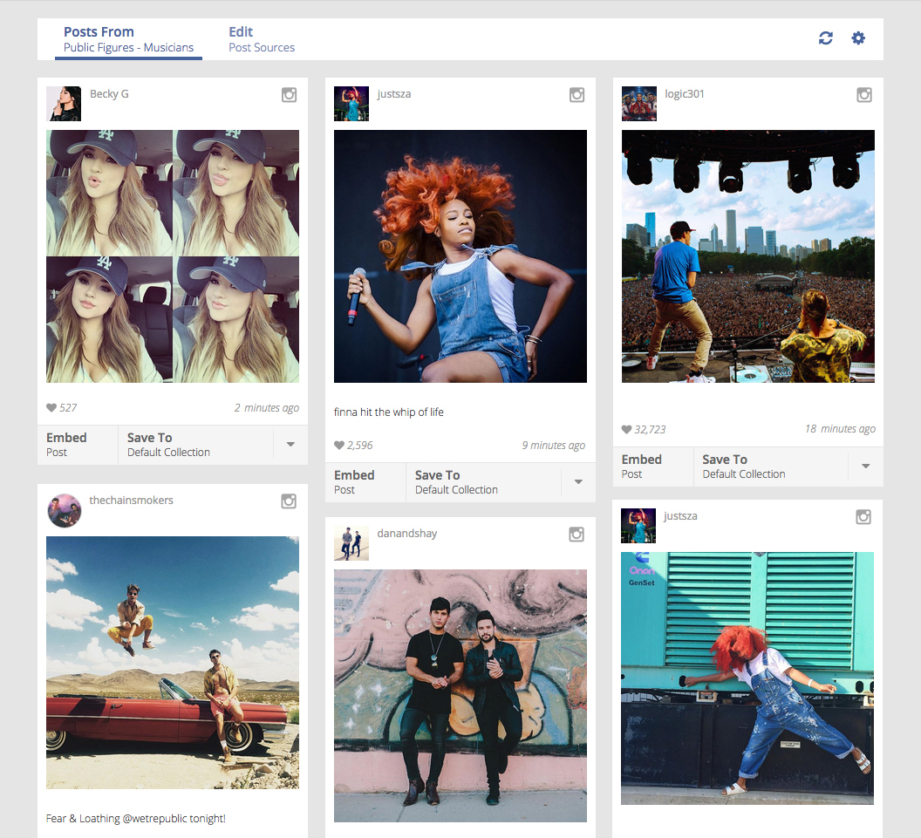Click the Instagram icon on danandshay's post
The image size is (921, 838).
pos(576,534)
